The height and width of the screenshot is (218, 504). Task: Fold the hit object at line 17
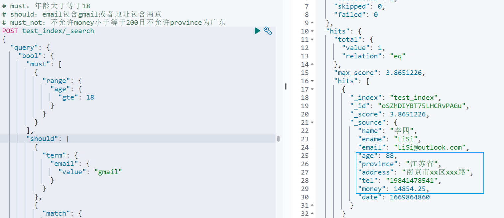point(312,90)
